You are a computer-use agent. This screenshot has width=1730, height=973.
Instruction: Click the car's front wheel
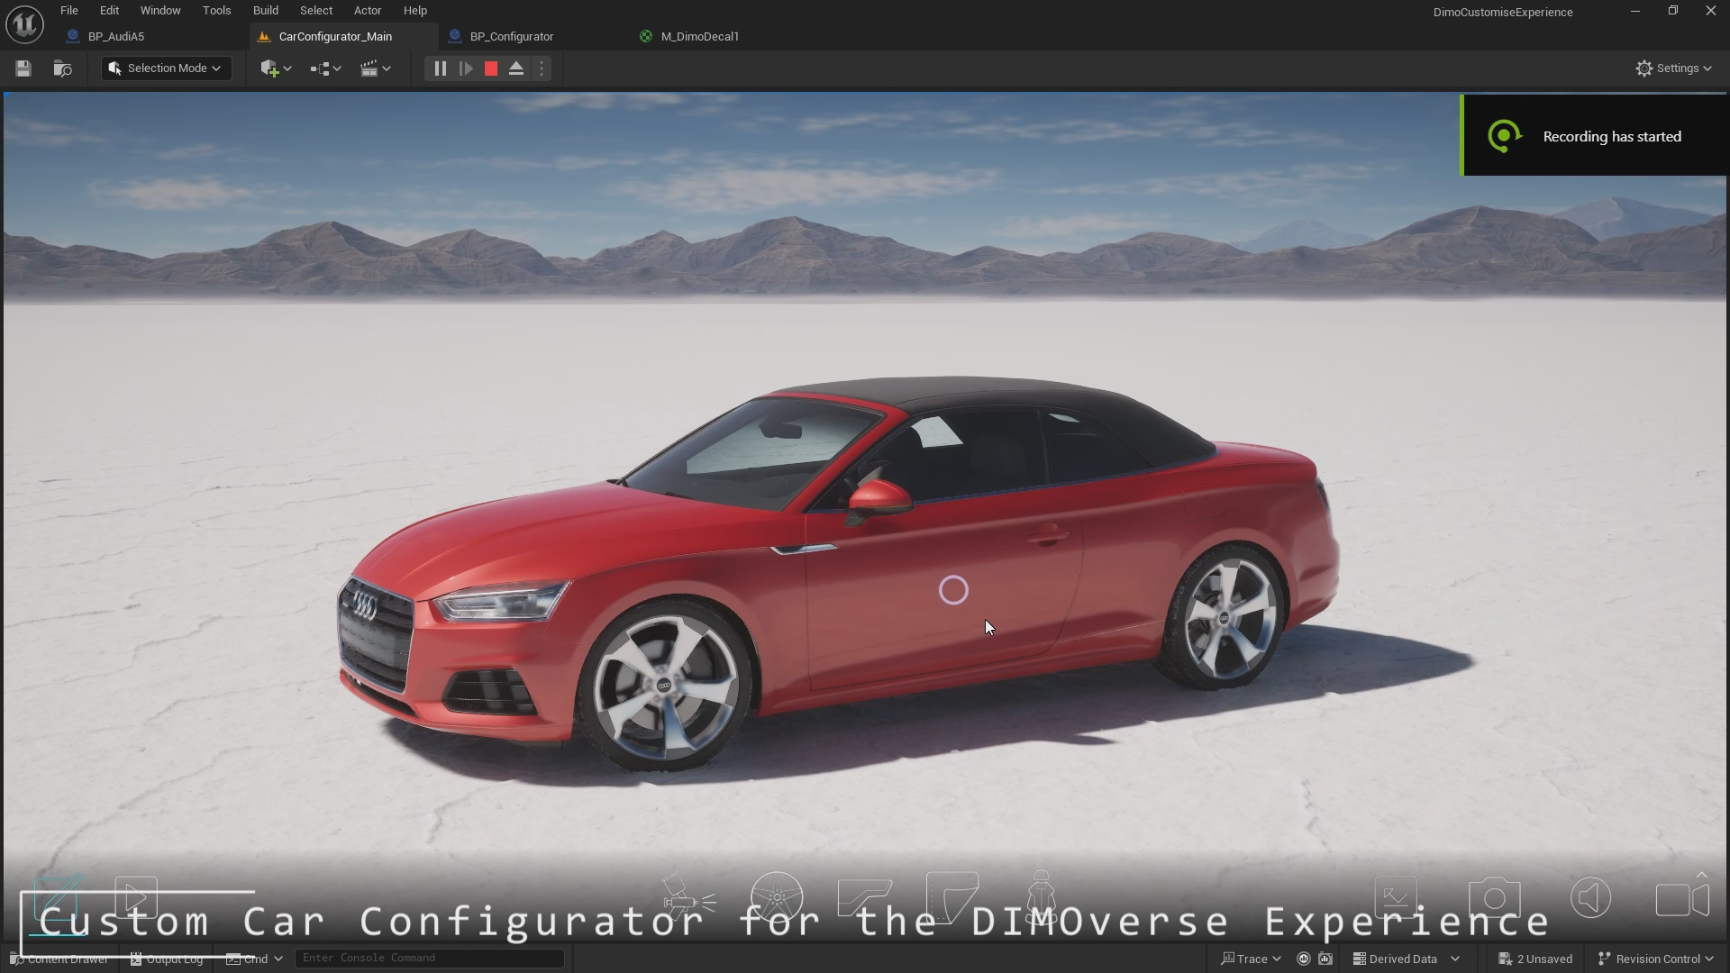665,687
